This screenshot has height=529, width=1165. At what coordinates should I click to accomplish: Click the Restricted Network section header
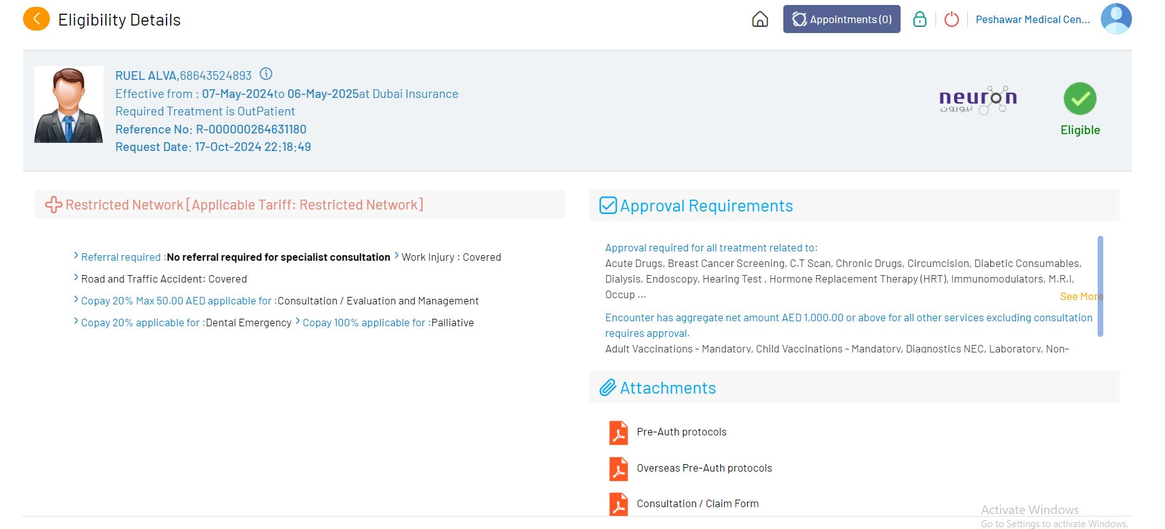(244, 205)
